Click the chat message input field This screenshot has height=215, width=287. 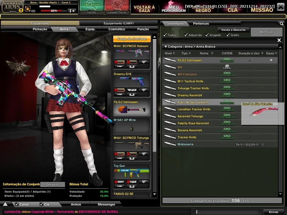coord(227,212)
